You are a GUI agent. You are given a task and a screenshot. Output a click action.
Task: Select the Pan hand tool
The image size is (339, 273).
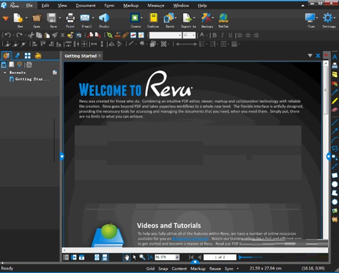[x=127, y=257]
